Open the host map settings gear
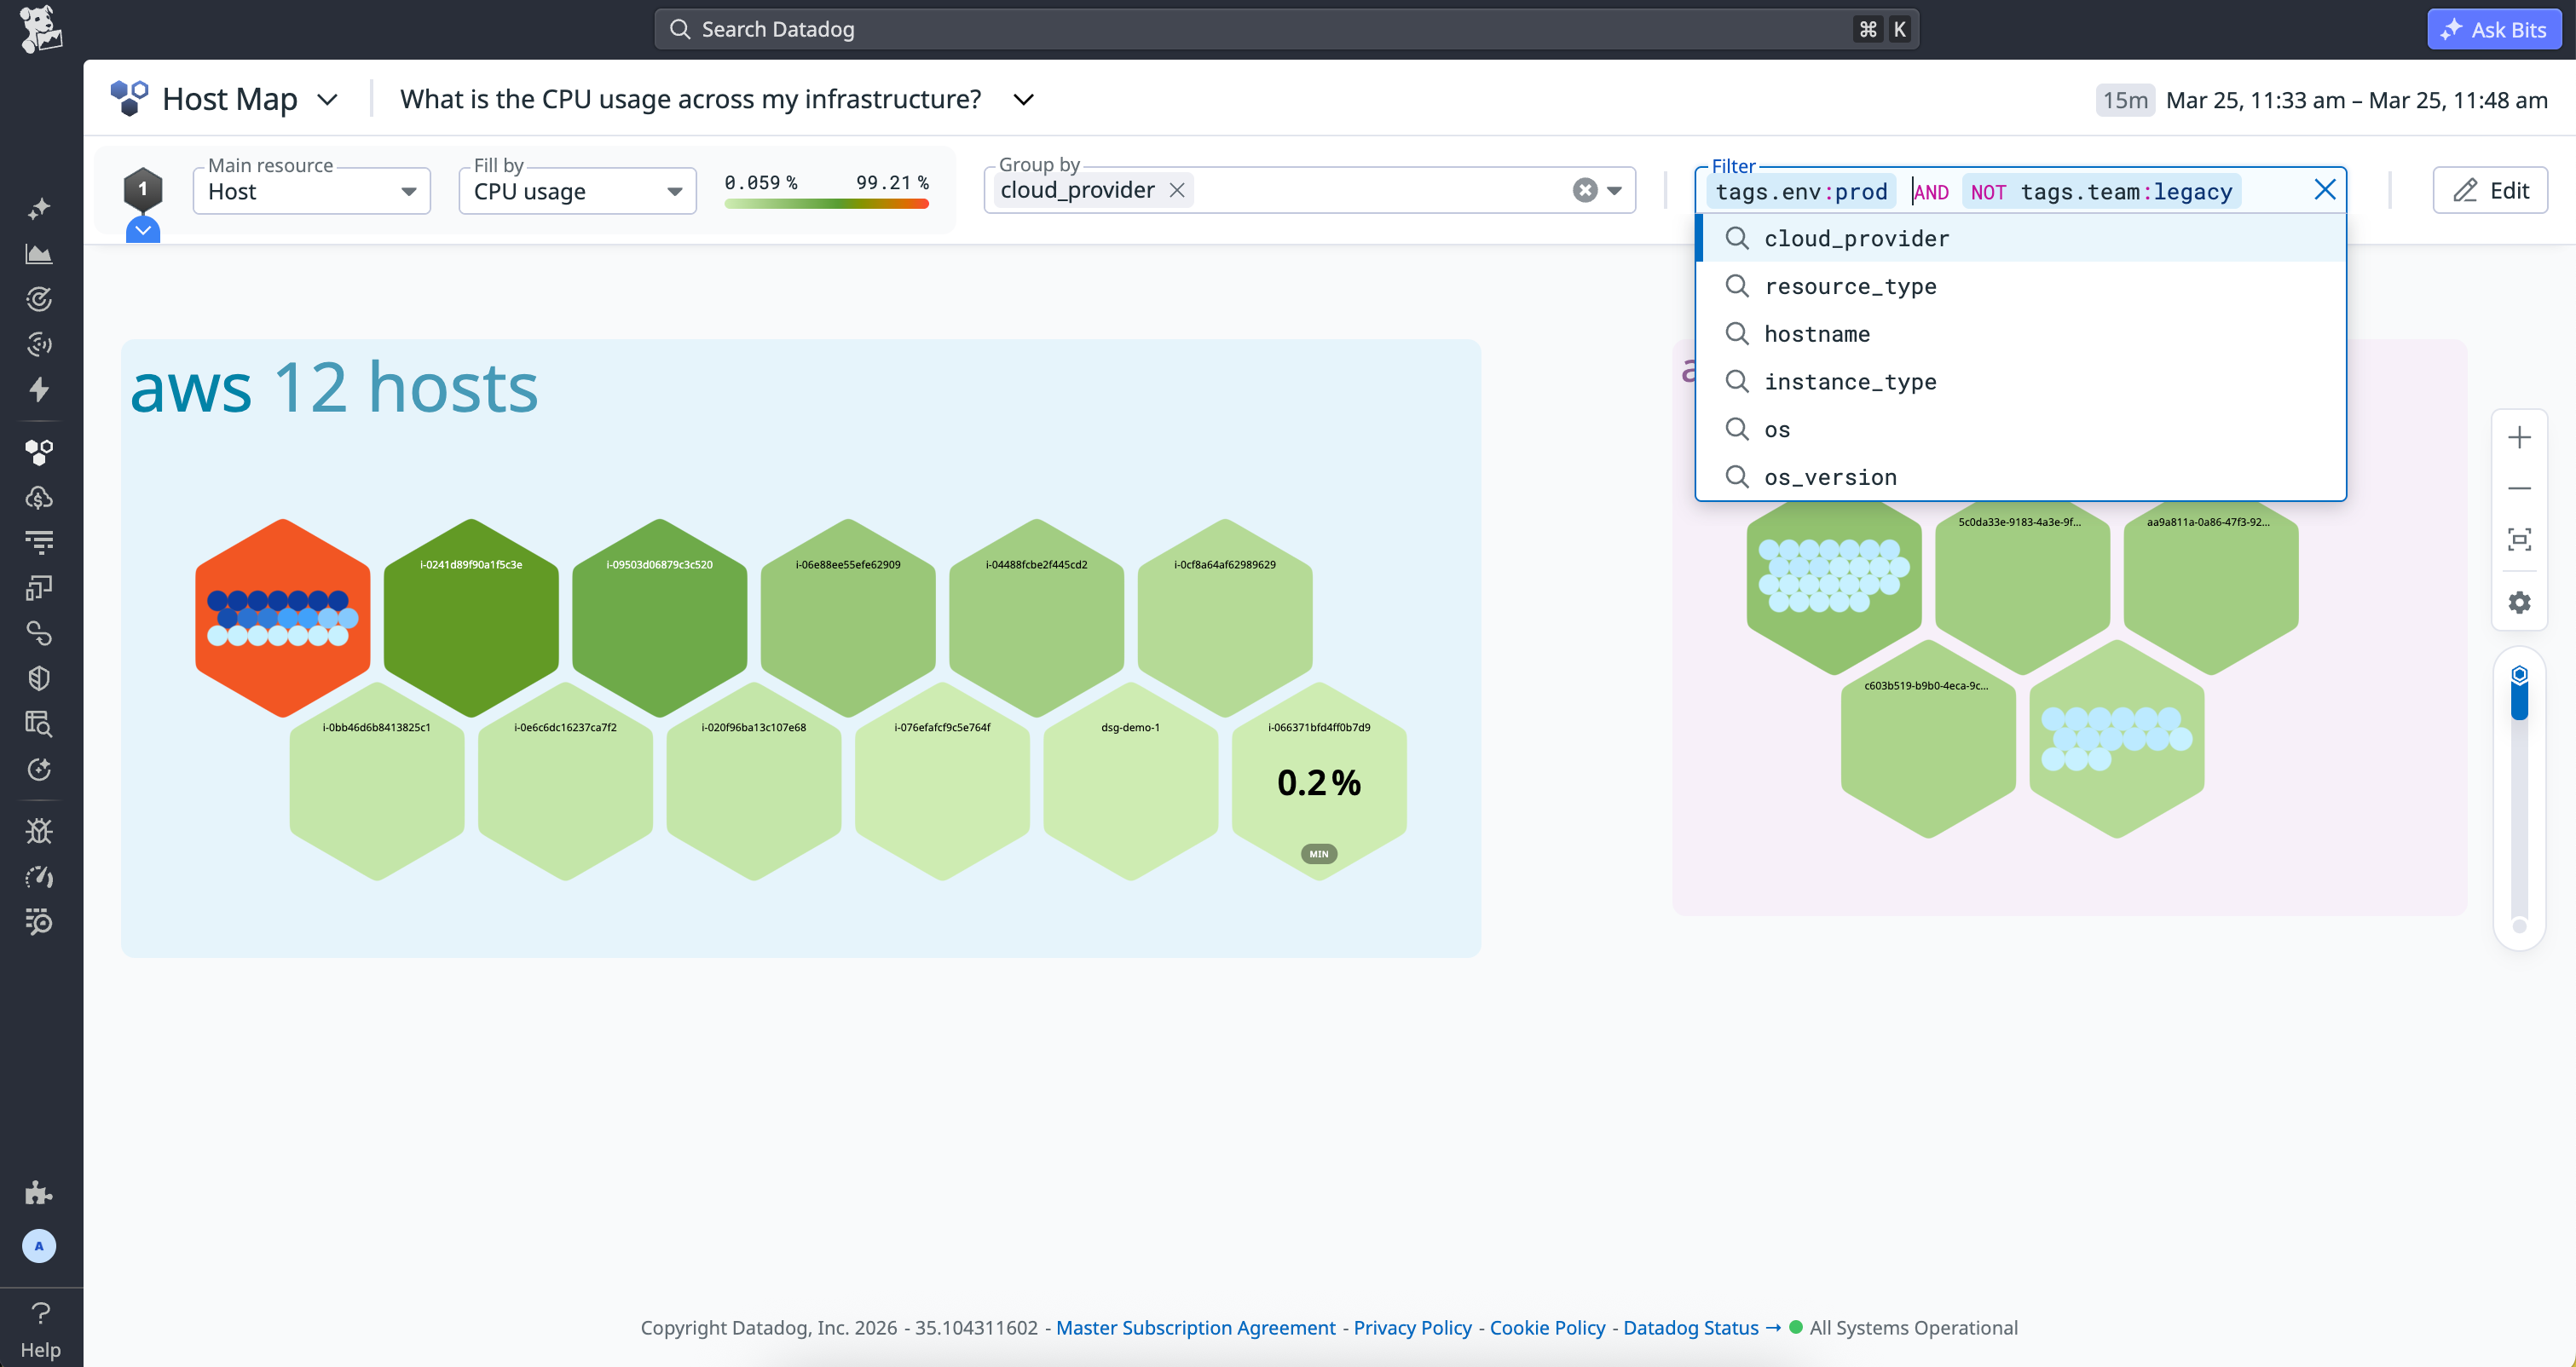2576x1367 pixels. click(x=2519, y=603)
